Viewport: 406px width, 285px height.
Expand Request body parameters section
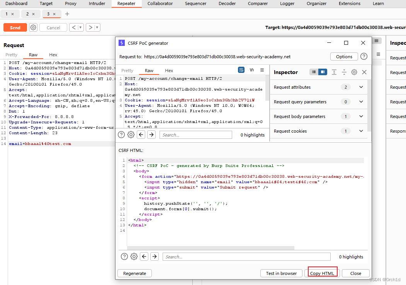click(361, 116)
